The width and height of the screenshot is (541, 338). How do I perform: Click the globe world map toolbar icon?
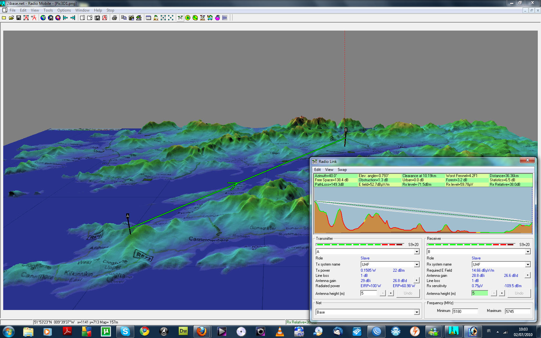pyautogui.click(x=43, y=18)
